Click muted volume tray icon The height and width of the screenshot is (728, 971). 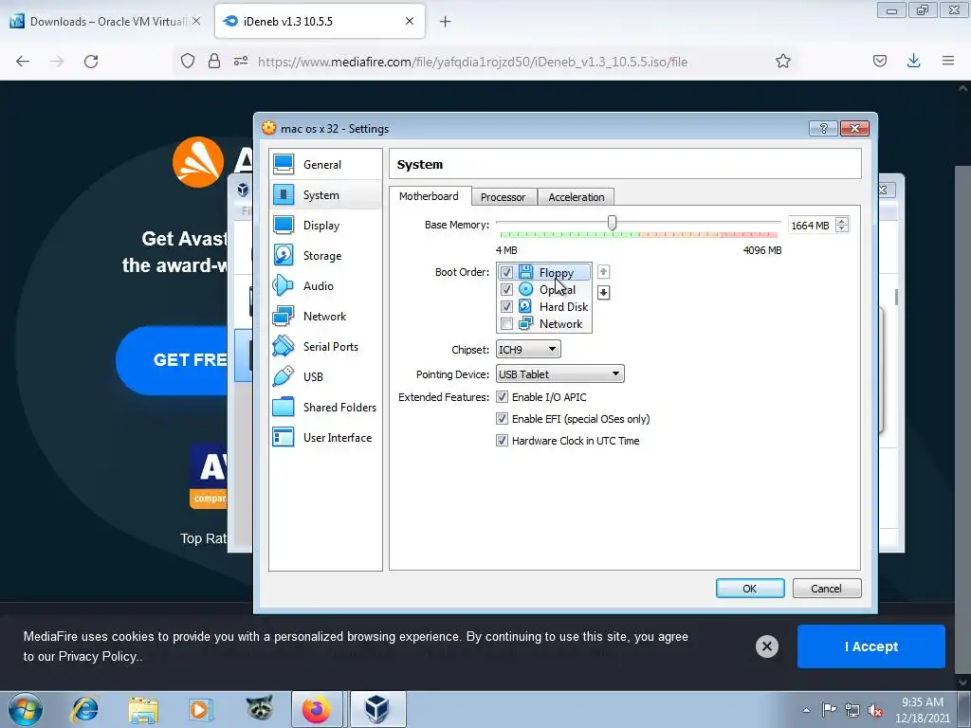tap(875, 710)
